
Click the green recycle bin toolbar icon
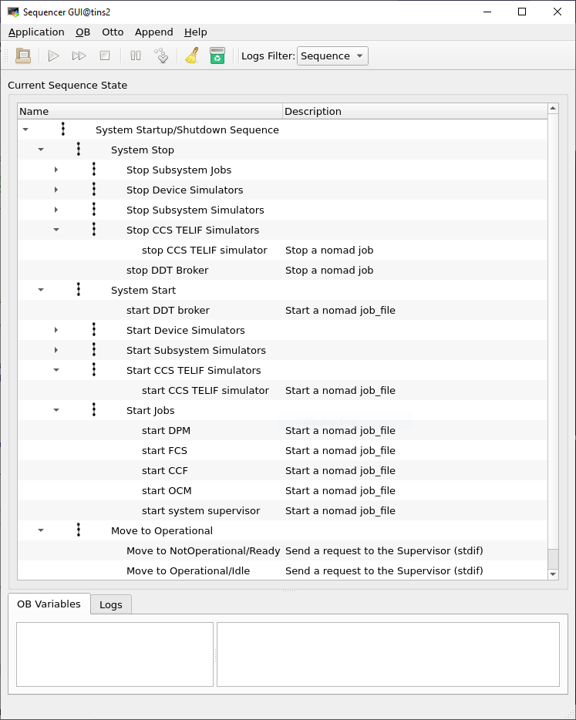[x=217, y=56]
